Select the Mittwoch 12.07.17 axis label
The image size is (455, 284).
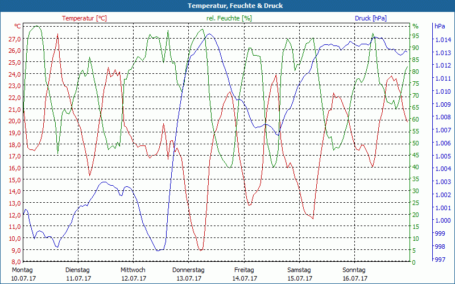(x=133, y=274)
